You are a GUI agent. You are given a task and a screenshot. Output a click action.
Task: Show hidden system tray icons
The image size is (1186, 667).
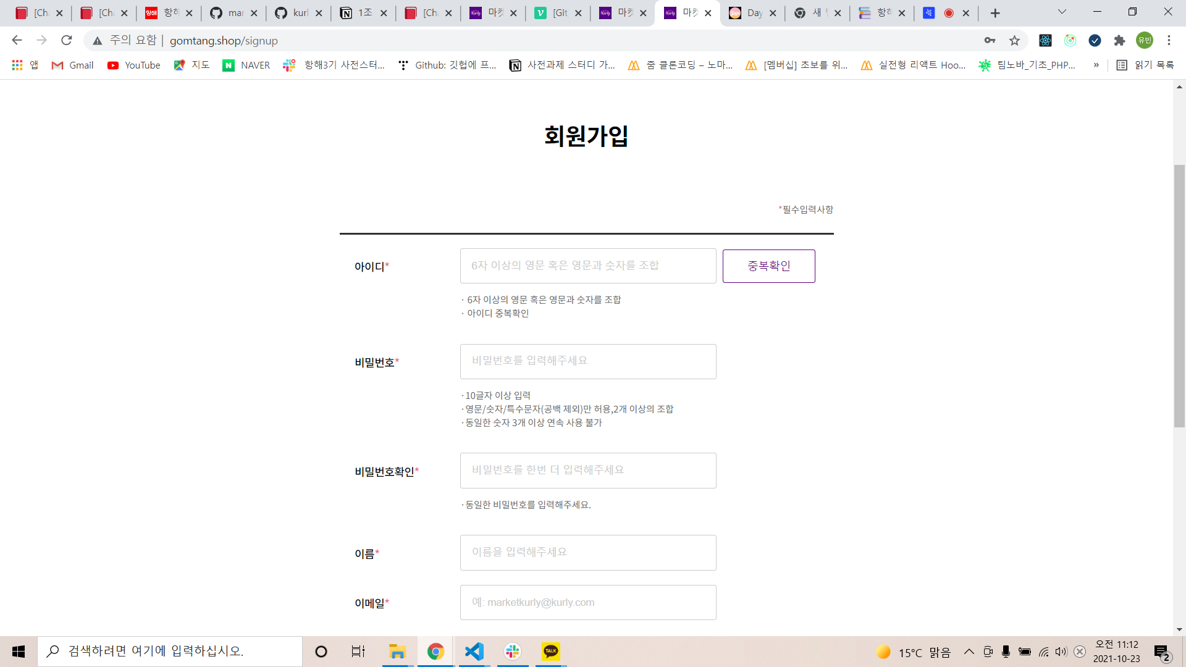969,652
